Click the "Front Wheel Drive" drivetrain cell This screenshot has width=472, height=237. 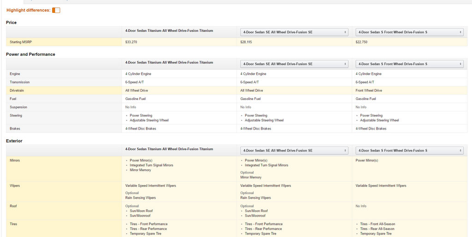click(x=369, y=90)
